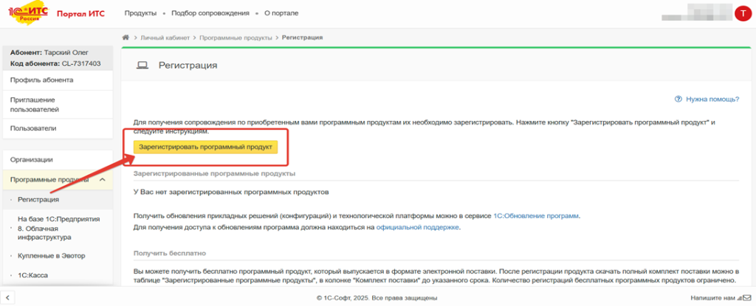
Task: Open the Продукты menu
Action: coord(140,13)
